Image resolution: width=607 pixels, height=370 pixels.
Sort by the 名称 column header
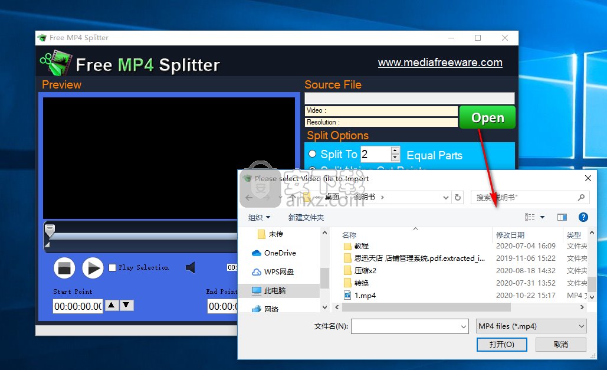point(349,235)
